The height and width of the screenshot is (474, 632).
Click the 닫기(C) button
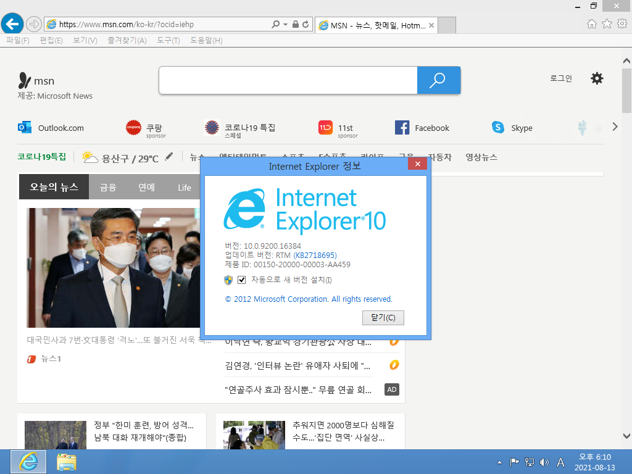click(x=383, y=318)
